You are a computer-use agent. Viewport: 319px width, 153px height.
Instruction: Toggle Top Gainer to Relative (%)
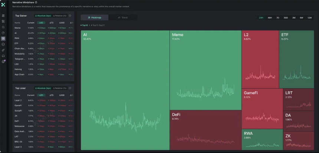pyautogui.click(x=60, y=16)
